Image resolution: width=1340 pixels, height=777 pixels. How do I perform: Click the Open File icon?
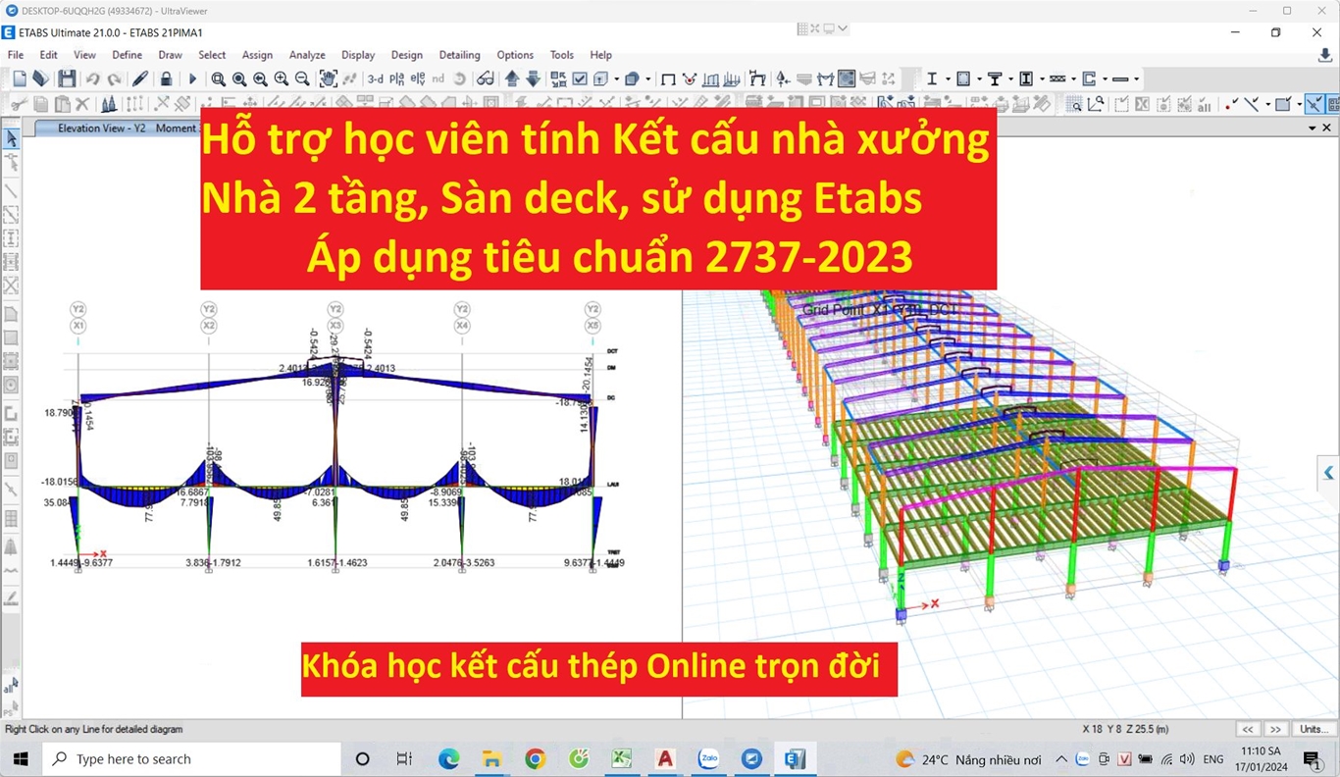(x=40, y=78)
